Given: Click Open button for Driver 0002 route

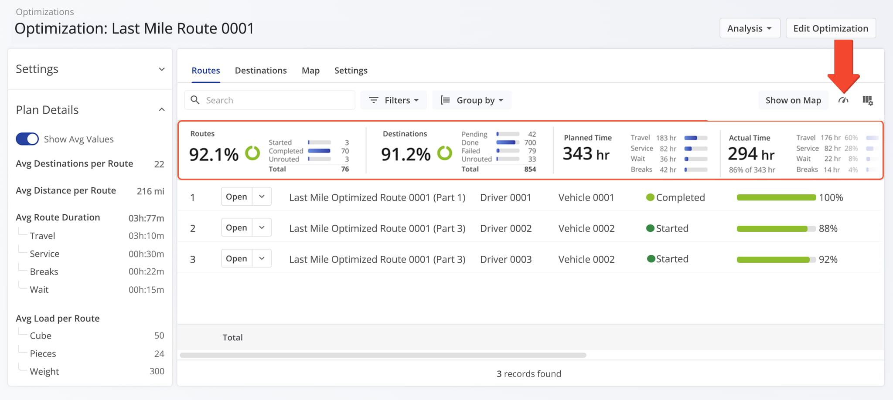Looking at the screenshot, I should tap(237, 227).
